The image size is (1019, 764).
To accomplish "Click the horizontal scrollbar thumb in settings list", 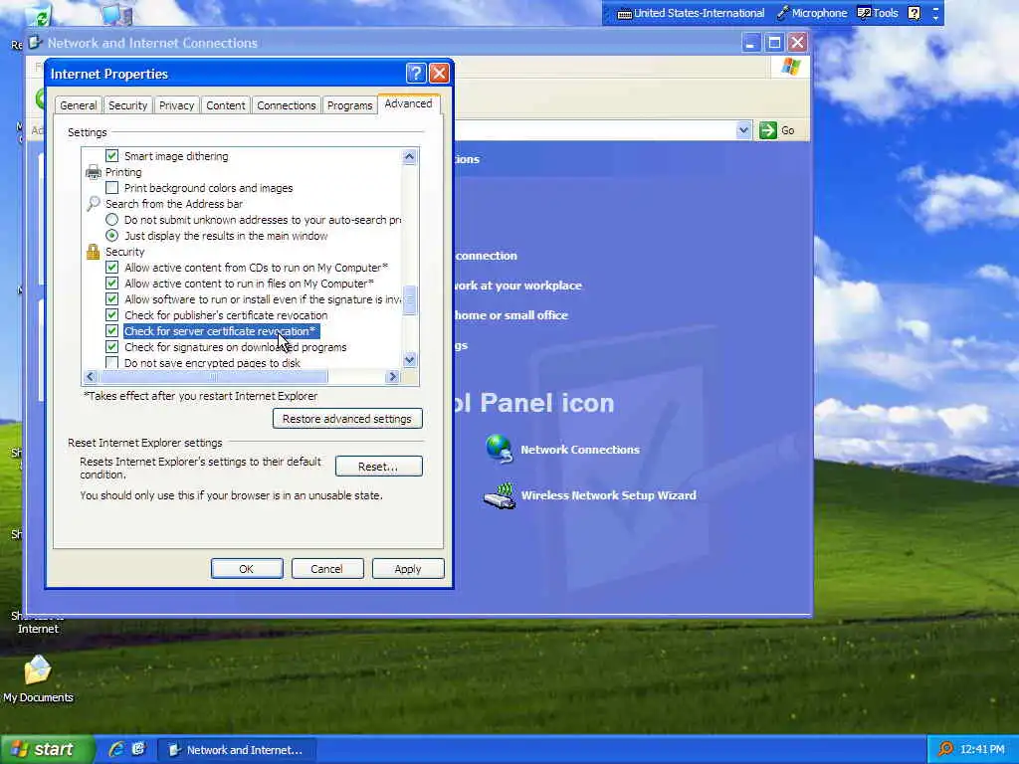I will coord(213,376).
